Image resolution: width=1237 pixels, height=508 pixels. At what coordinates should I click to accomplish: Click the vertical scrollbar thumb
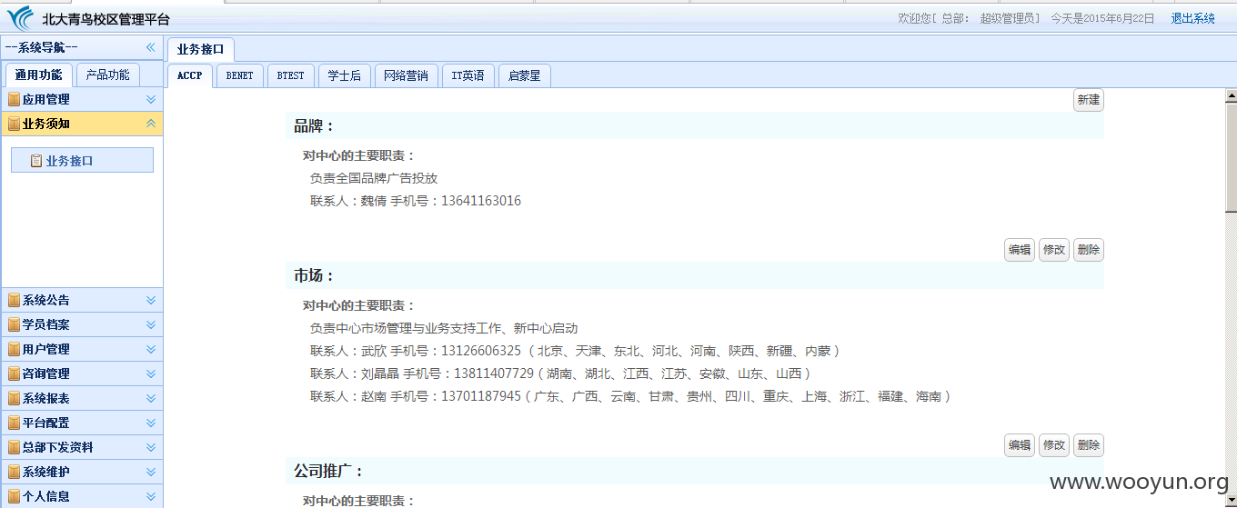1231,157
